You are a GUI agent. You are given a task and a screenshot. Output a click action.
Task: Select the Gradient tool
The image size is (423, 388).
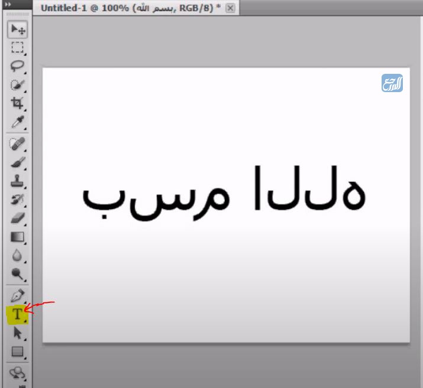pos(18,237)
